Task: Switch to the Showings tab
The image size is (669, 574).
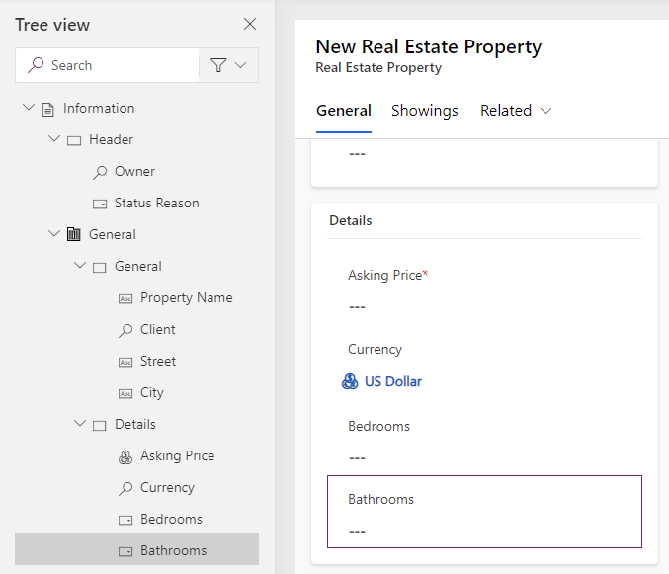Action: pos(425,111)
